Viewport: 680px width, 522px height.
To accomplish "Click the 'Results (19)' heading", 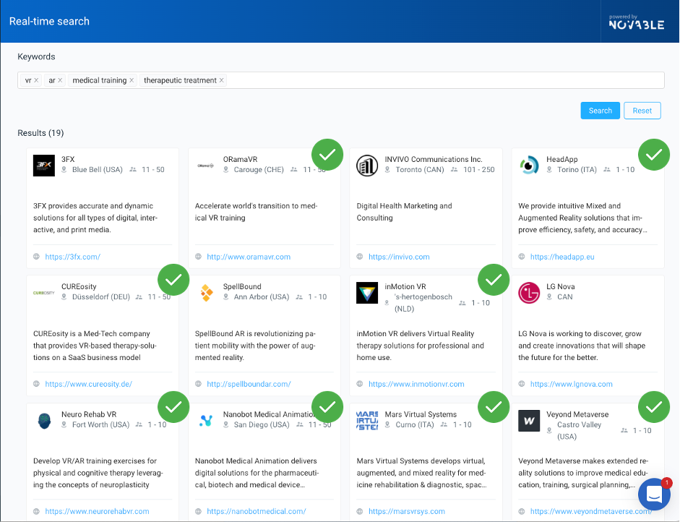I will 40,133.
